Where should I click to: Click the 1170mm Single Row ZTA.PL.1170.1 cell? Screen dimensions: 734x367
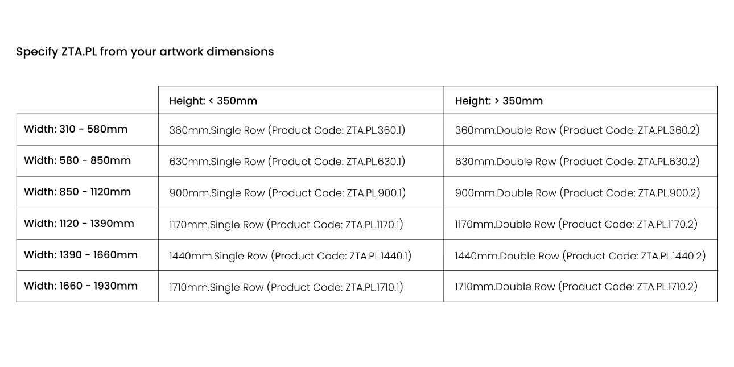click(x=286, y=224)
